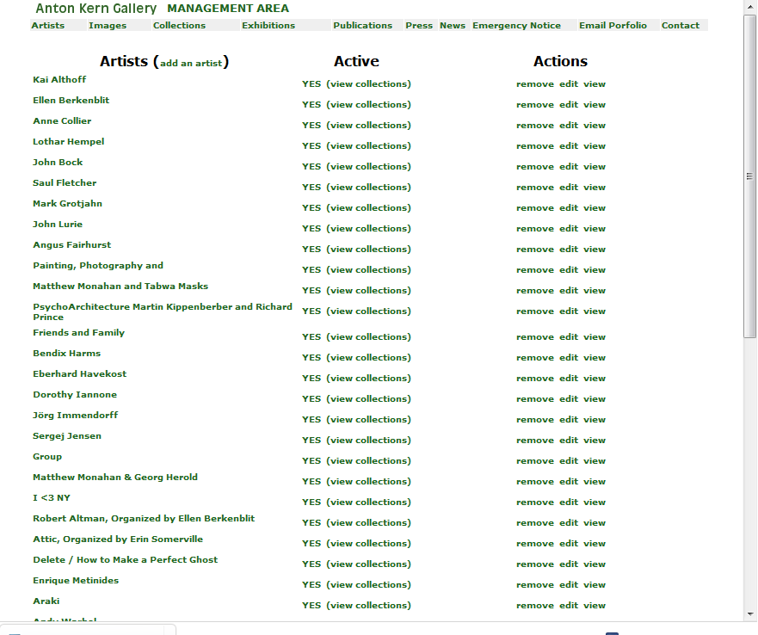The image size is (758, 635).
Task: Click the YES status for Lothar Hempel
Action: 311,146
